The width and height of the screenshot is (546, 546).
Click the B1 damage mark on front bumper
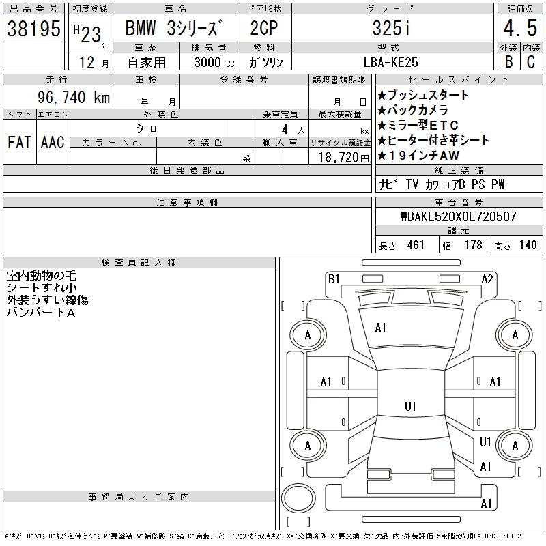pos(334,278)
